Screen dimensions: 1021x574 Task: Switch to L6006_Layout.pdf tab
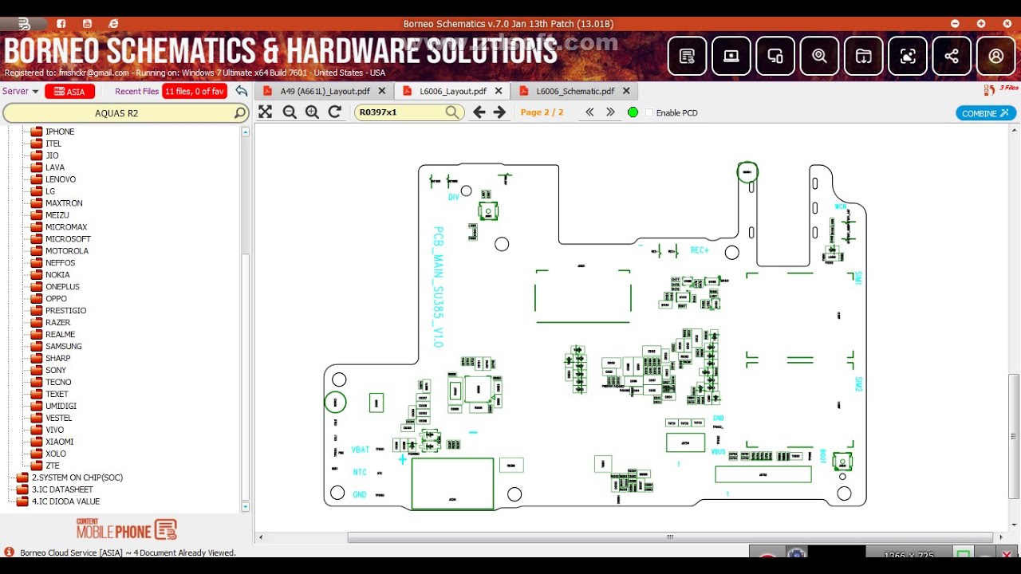click(453, 91)
